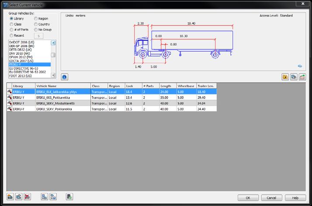The image size is (312, 206).
Task: Sort by the Length column header
Action: click(x=168, y=86)
